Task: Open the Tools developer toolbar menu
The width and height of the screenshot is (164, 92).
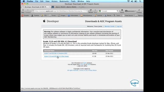Action: (118, 15)
